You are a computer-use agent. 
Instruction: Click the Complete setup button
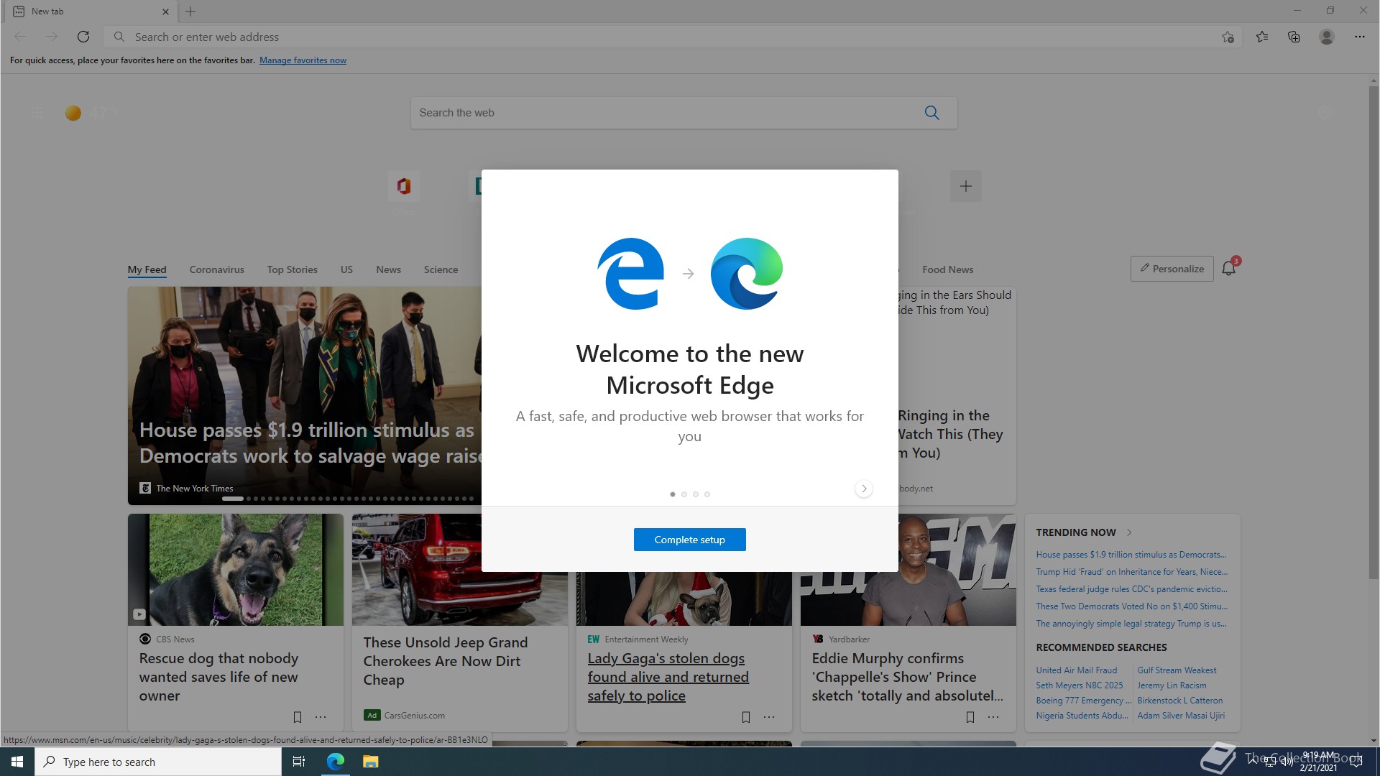tap(690, 540)
